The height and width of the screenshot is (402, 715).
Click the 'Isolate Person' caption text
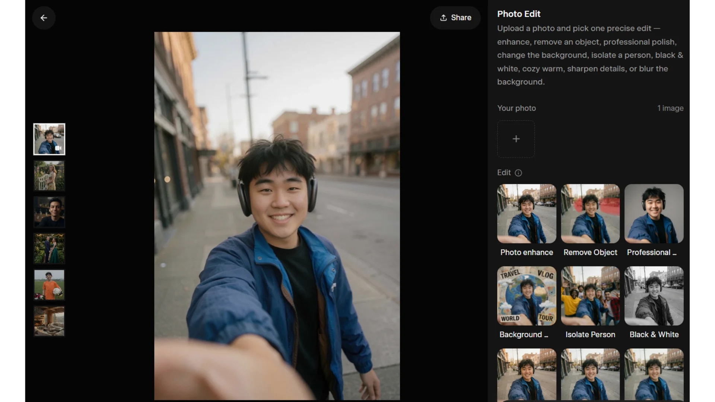[x=590, y=335]
